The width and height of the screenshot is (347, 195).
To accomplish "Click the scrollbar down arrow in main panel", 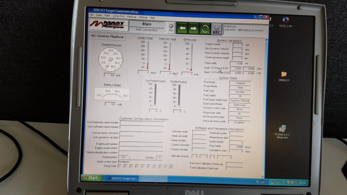I will 263,176.
